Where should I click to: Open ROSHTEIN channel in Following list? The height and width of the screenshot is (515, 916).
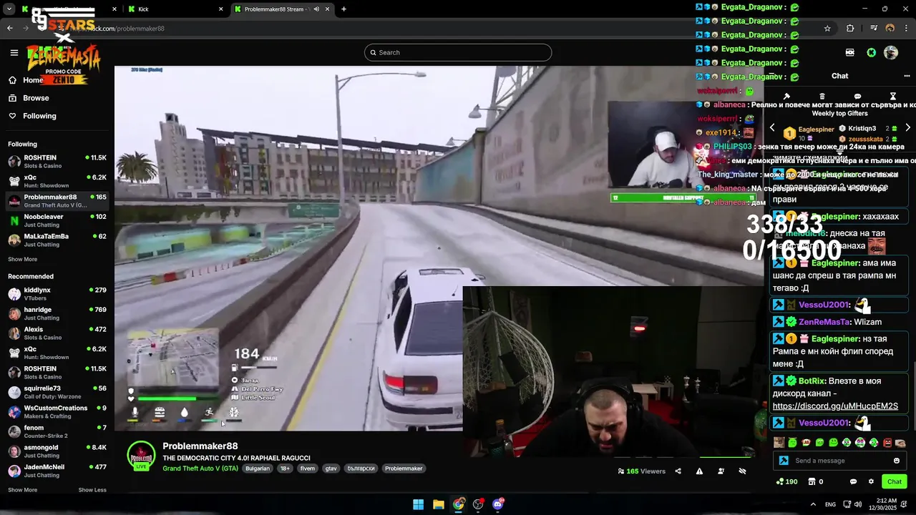tap(57, 162)
